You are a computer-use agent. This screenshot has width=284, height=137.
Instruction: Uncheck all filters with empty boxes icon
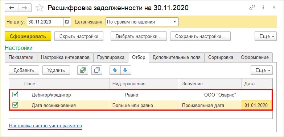pos(97,70)
